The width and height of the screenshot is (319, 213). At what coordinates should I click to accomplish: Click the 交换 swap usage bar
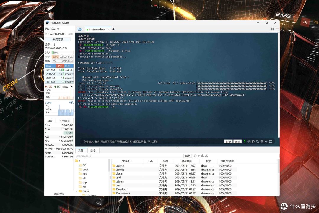coord(62,61)
